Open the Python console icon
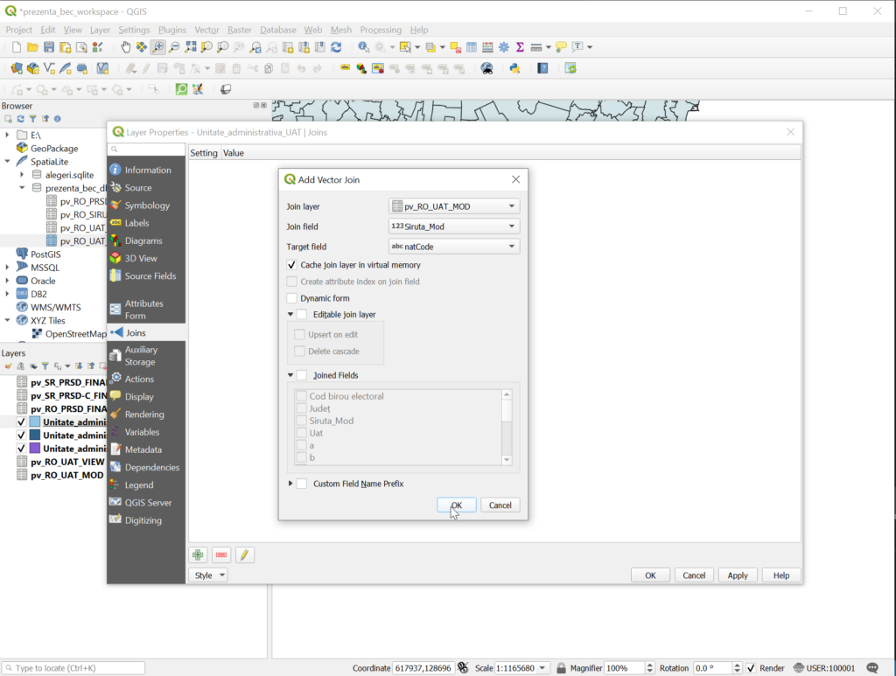The height and width of the screenshot is (676, 896). pyautogui.click(x=514, y=68)
